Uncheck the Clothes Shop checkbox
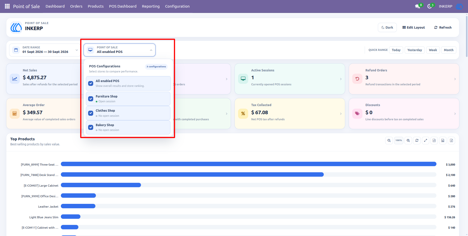The width and height of the screenshot is (468, 236). point(91,113)
